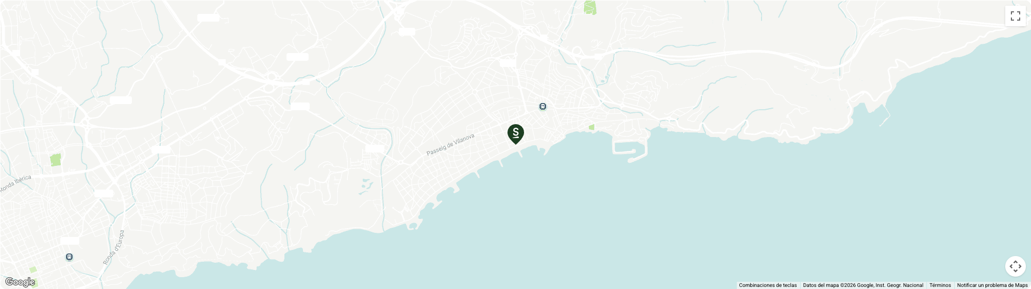The width and height of the screenshot is (1031, 289).
Task: Click the Ronda Ibérica road label
Action: pyautogui.click(x=15, y=184)
